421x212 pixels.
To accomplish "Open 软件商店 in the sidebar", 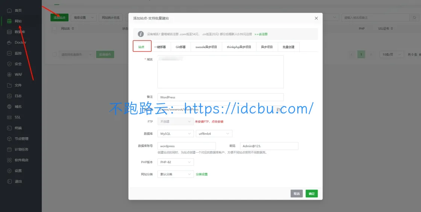I will [21, 160].
